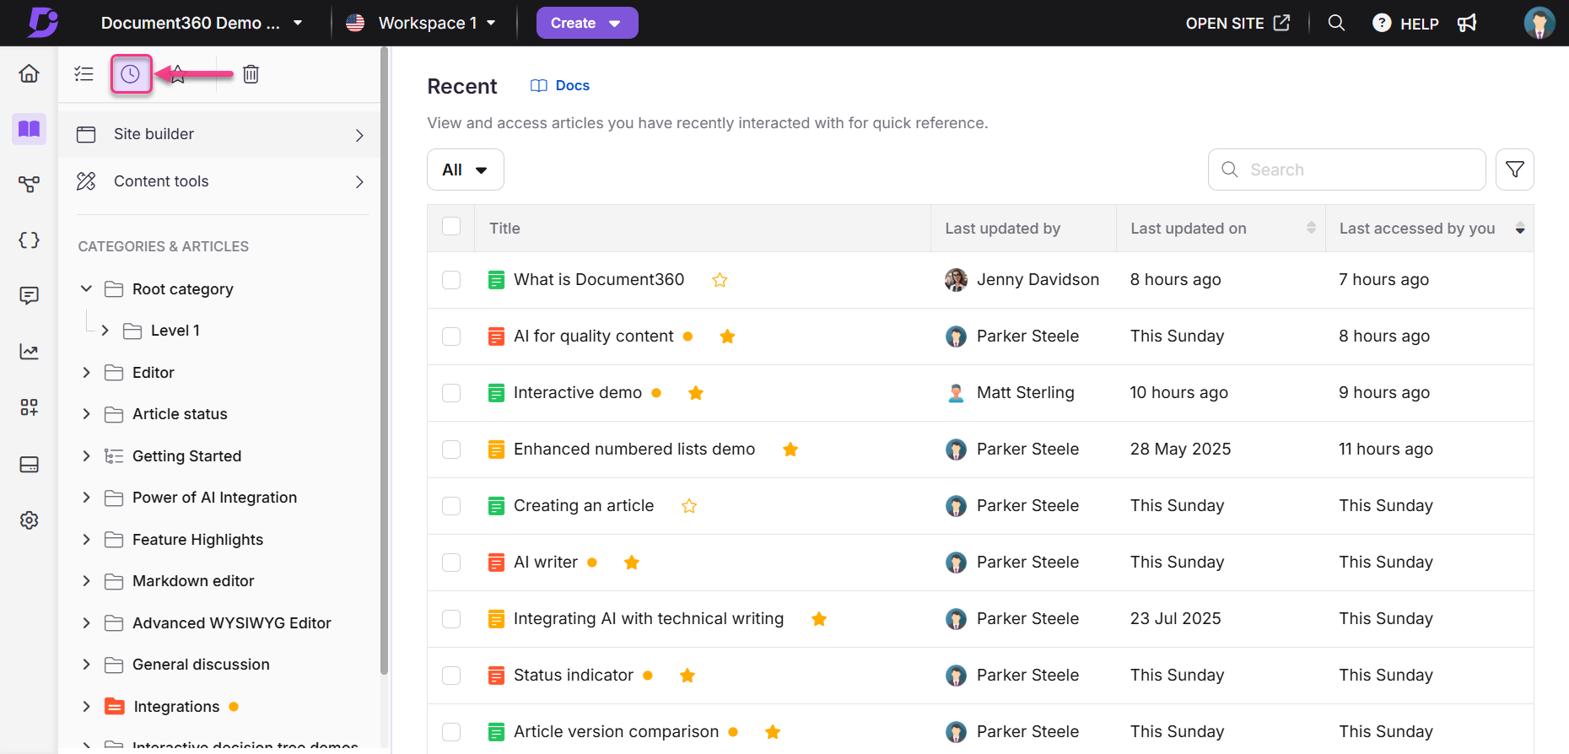Open the Settings gear icon
Screen dimensions: 1569x754
(x=29, y=520)
